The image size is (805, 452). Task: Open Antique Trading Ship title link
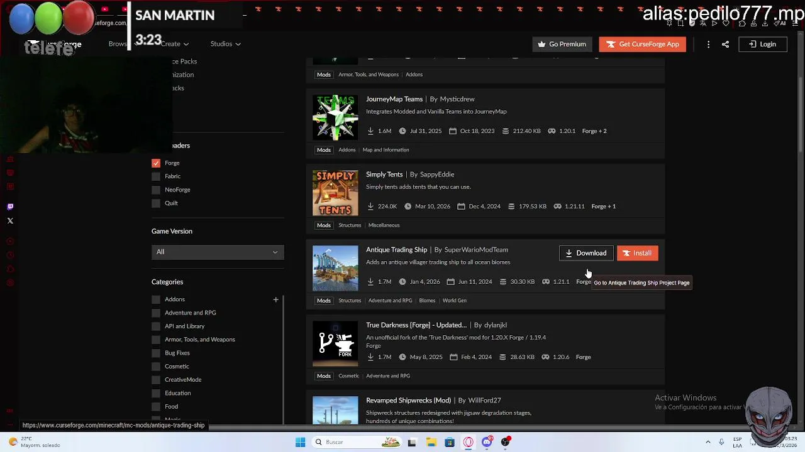click(397, 249)
